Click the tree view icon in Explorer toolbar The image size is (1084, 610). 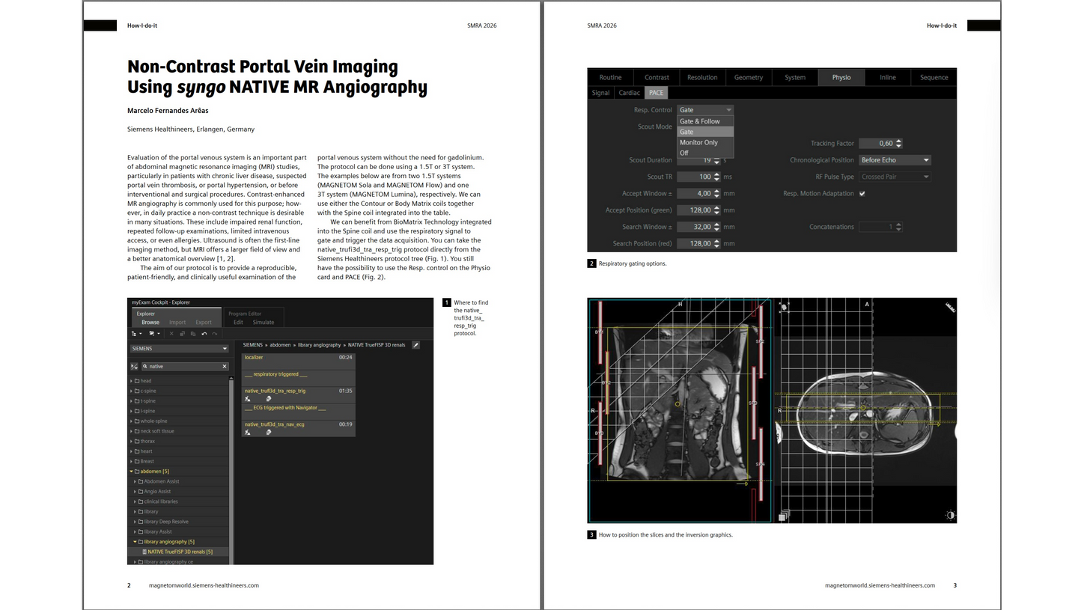135,334
